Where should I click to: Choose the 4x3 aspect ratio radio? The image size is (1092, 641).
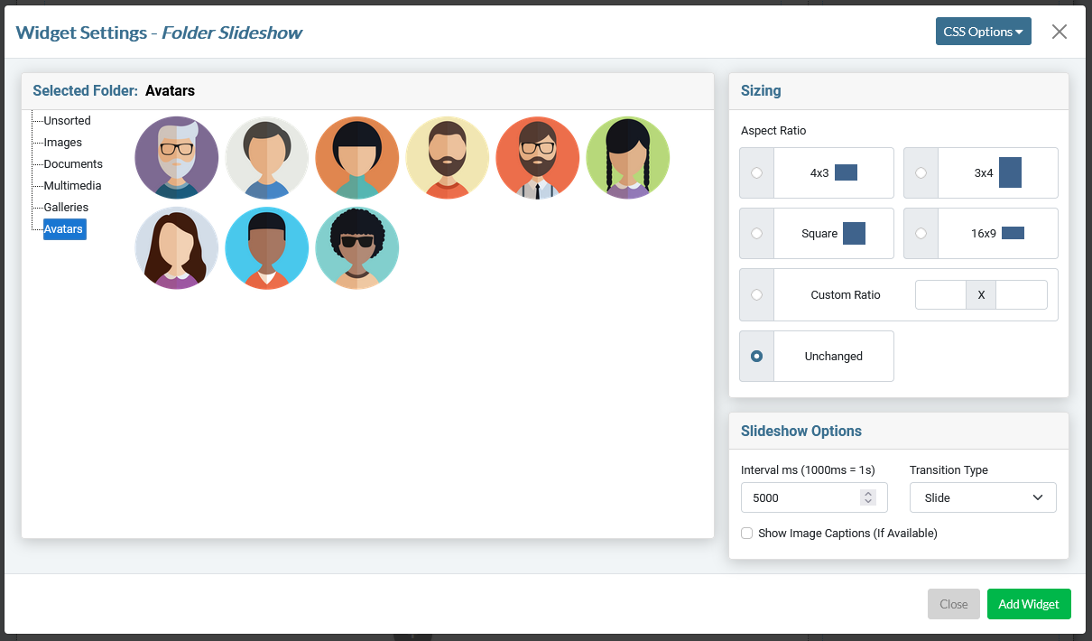pos(756,172)
